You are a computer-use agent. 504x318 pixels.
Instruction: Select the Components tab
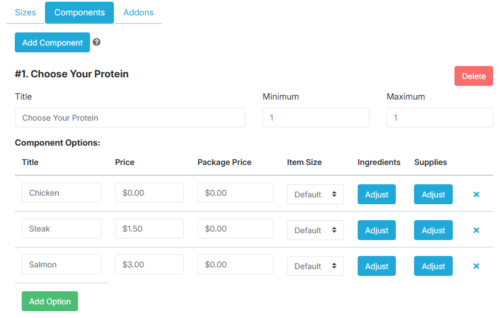pos(79,13)
